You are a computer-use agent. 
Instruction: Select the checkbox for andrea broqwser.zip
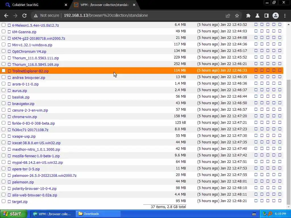[x=3, y=77]
